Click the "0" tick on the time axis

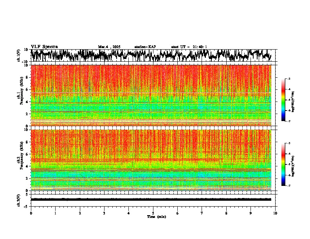click(x=31, y=213)
